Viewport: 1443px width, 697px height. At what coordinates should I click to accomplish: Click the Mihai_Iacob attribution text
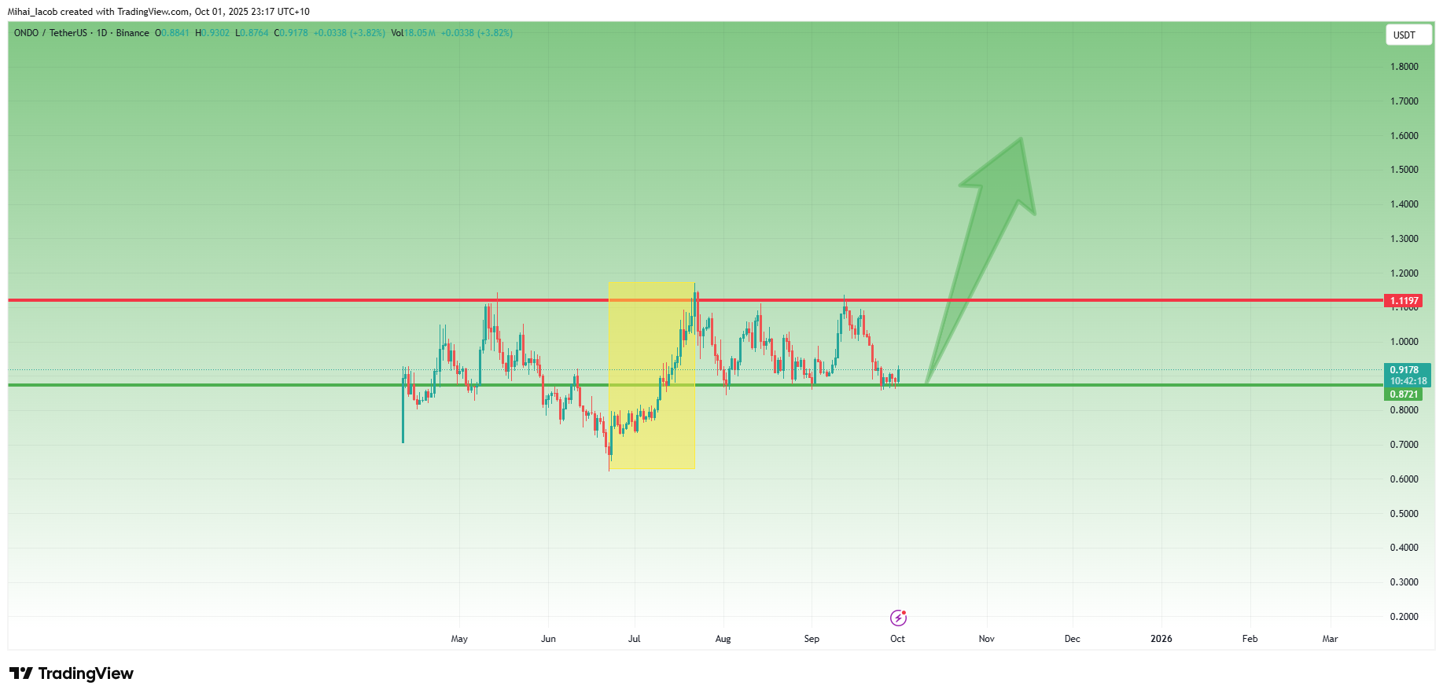31,12
